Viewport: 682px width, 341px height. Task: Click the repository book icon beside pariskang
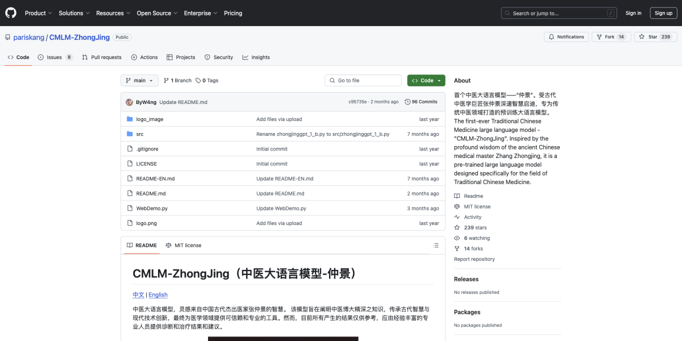[7, 37]
